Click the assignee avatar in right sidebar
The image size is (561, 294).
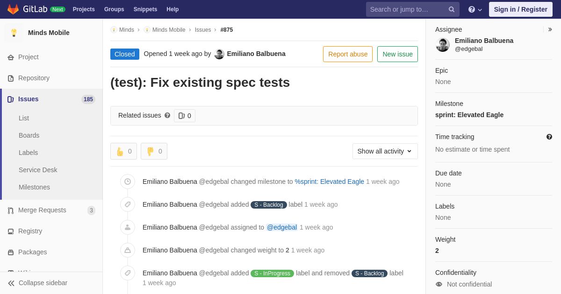point(443,45)
